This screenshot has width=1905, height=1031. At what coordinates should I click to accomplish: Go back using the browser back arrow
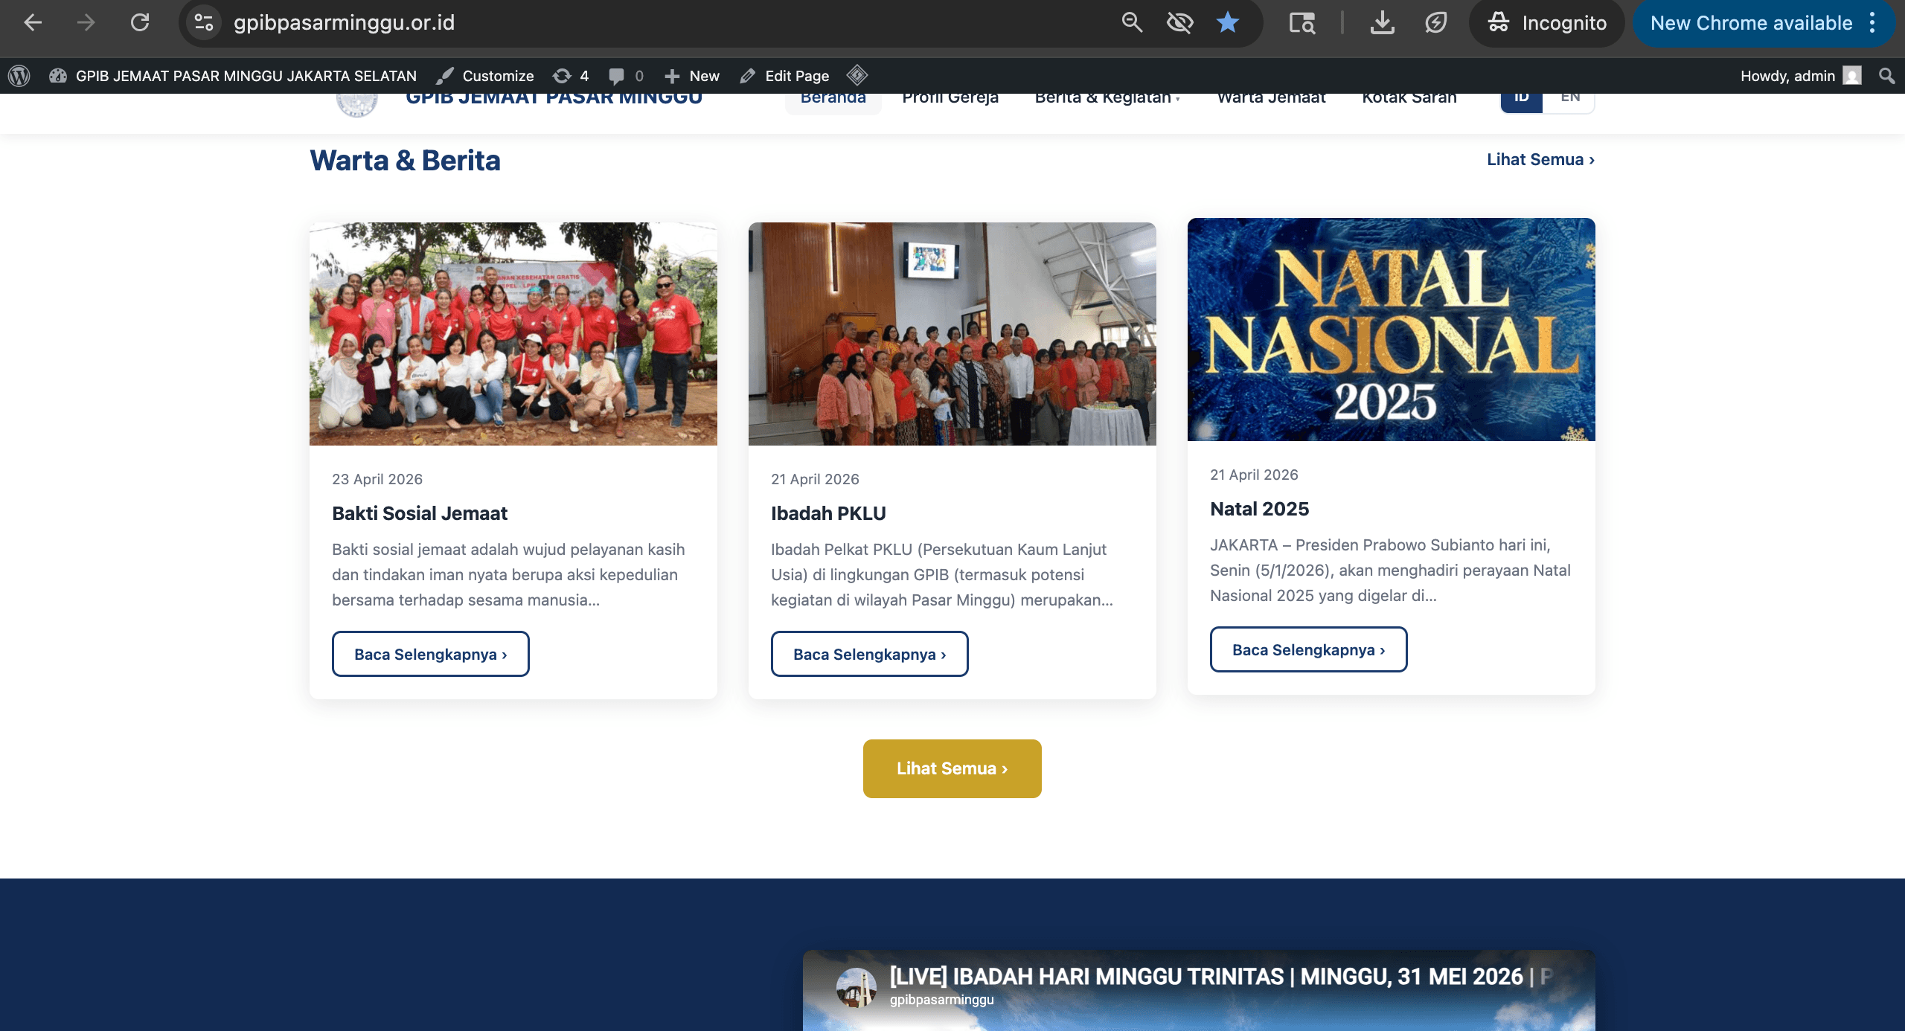point(33,22)
